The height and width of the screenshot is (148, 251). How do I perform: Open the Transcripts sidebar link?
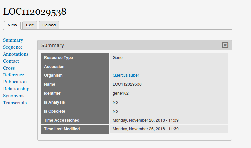[x=15, y=103]
